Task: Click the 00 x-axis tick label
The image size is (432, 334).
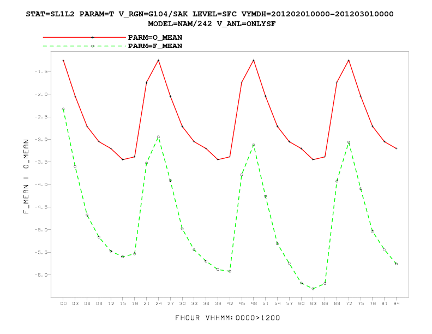Action: (63, 303)
